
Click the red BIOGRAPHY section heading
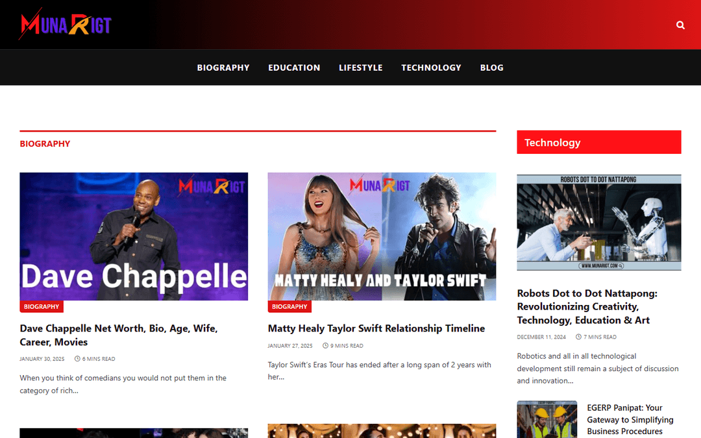pos(45,144)
